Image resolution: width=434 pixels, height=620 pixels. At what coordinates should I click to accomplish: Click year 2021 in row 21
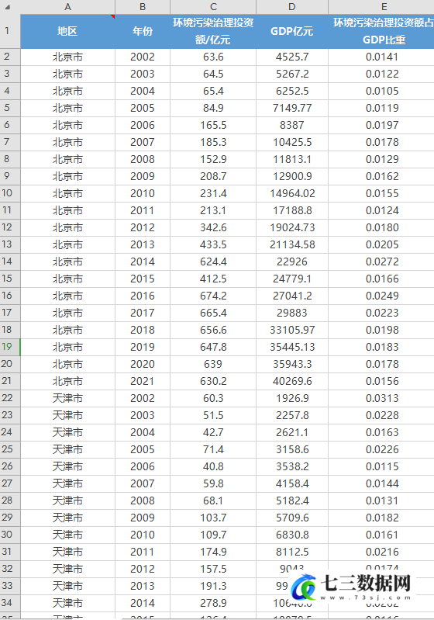[143, 381]
